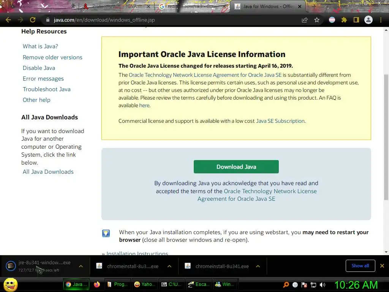Open the Java SE Subscription link
389x292 pixels.
280,121
